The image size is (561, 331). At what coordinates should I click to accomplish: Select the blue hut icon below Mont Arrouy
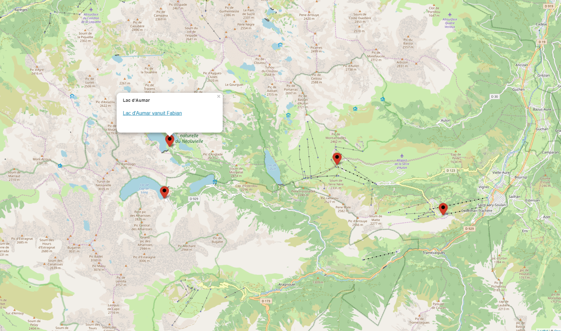60,166
